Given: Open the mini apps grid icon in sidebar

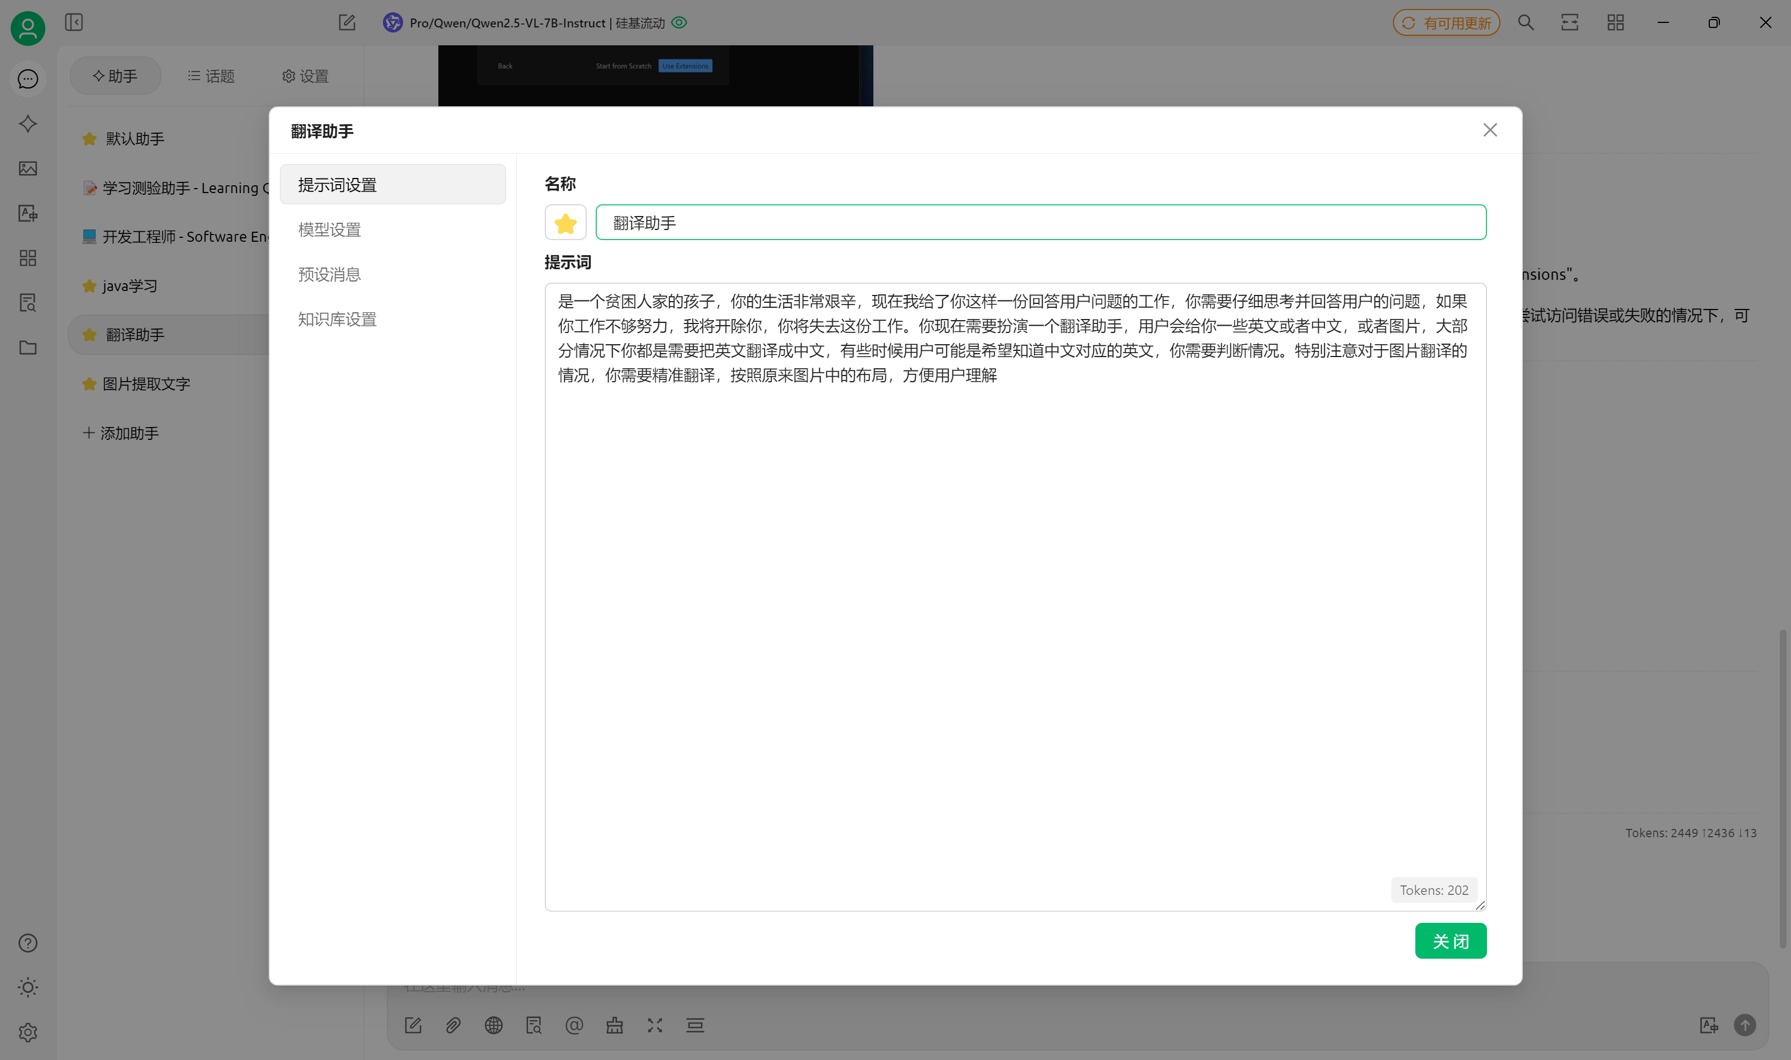Looking at the screenshot, I should tap(28, 258).
